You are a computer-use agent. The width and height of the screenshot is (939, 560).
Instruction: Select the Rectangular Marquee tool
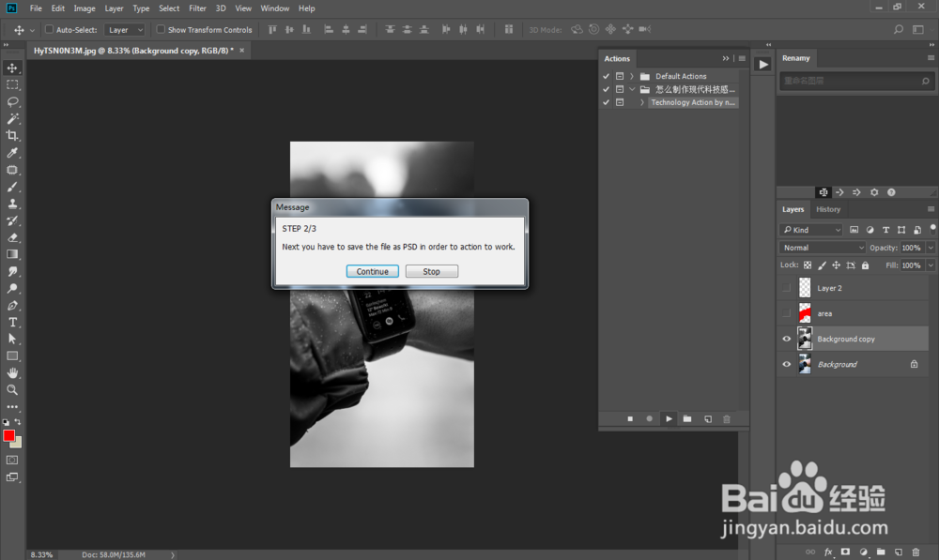[x=12, y=85]
